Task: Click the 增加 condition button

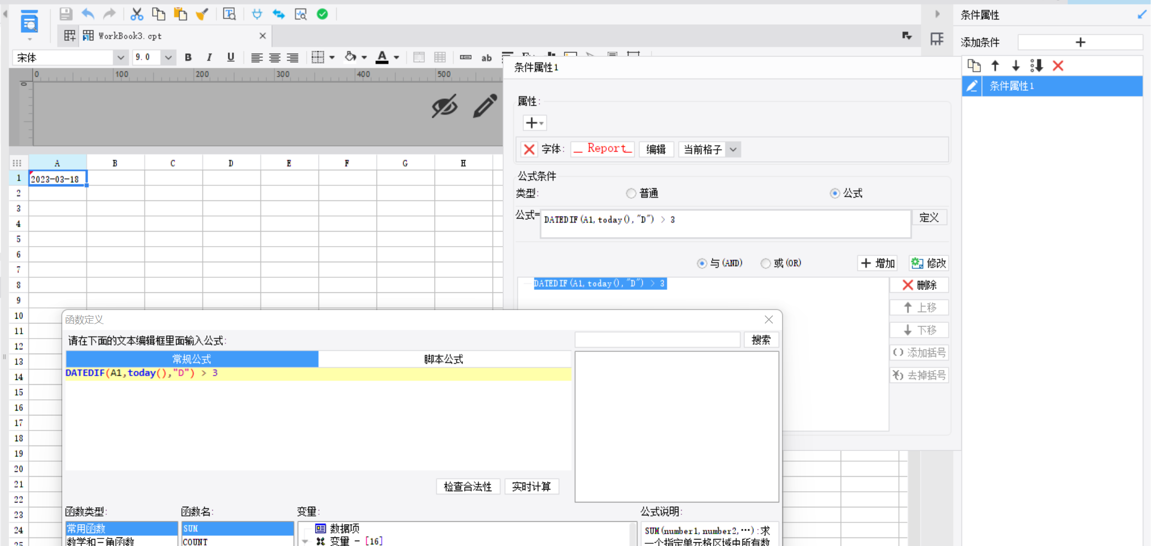Action: (x=878, y=263)
